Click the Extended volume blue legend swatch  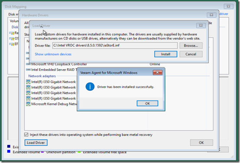9,151
